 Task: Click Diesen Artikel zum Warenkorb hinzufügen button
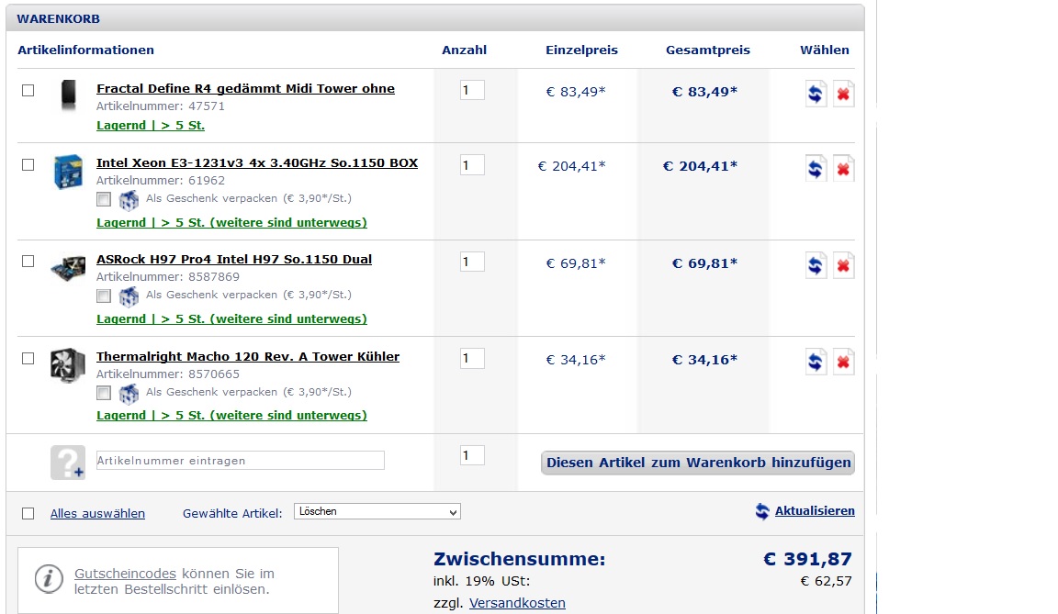[x=697, y=463]
